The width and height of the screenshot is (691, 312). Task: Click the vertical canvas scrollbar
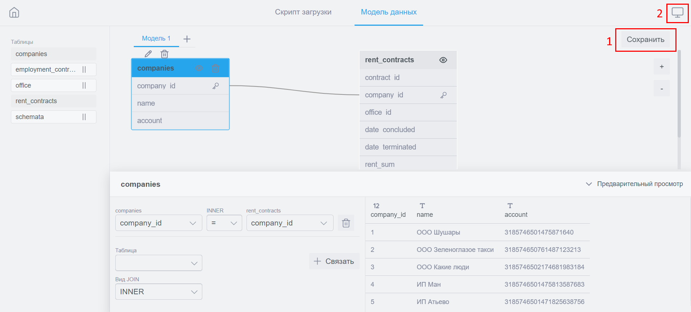pos(679,94)
